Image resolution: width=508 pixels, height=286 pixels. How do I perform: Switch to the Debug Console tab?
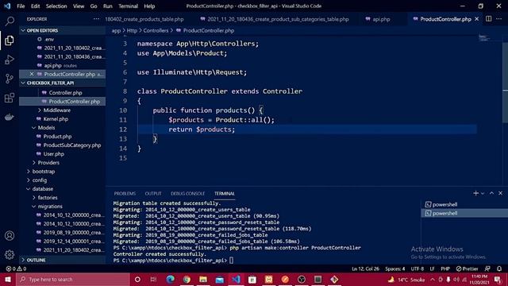pyautogui.click(x=187, y=194)
